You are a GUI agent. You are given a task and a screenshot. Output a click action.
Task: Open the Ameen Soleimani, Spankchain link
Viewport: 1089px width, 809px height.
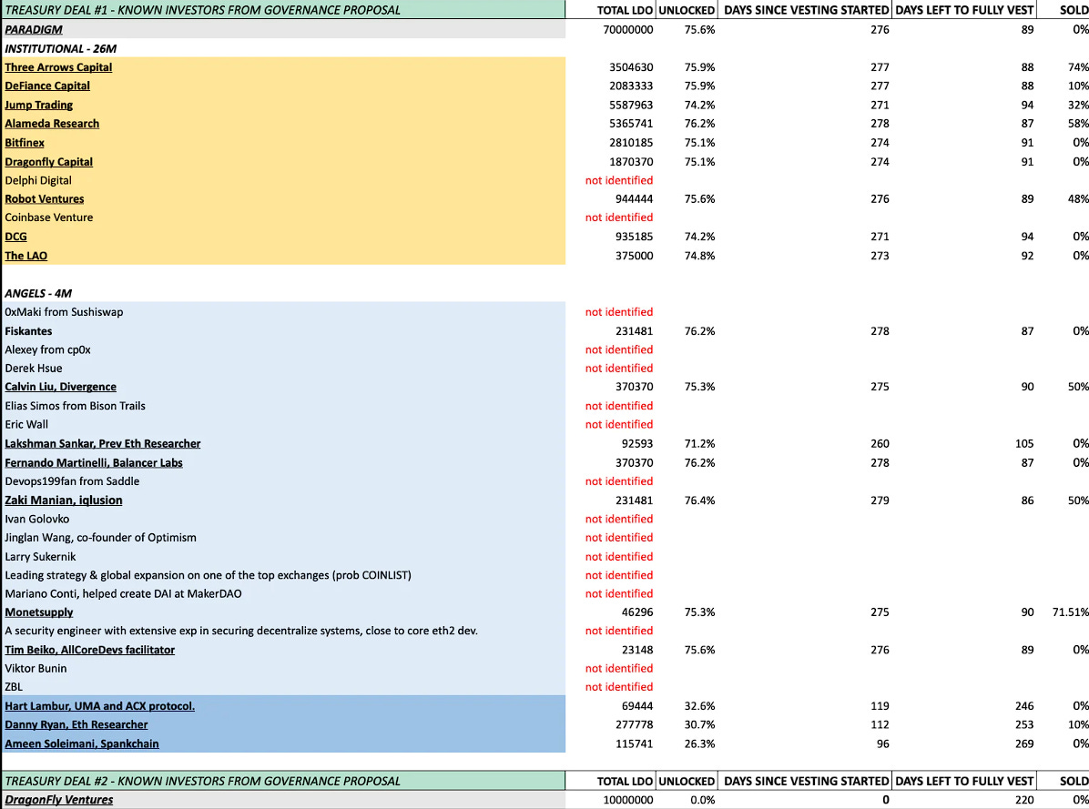point(82,743)
